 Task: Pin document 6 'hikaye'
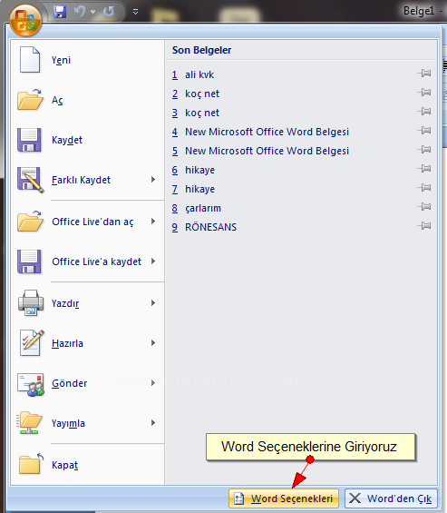(x=424, y=169)
